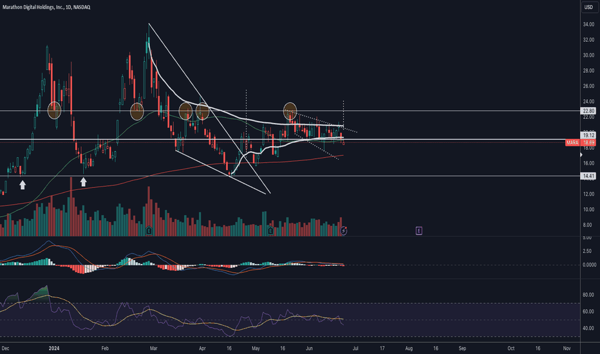The width and height of the screenshot is (600, 354).
Task: Click the 80.00 RSI scale label
Action: tap(588, 295)
